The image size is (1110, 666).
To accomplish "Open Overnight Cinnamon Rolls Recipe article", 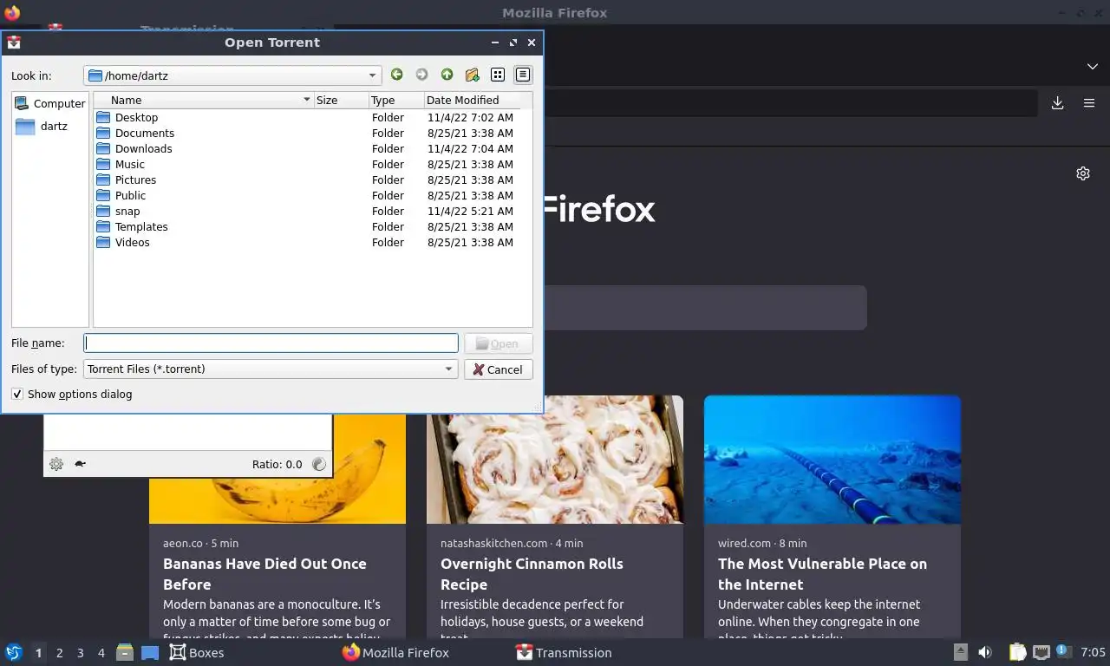I will pos(532,574).
